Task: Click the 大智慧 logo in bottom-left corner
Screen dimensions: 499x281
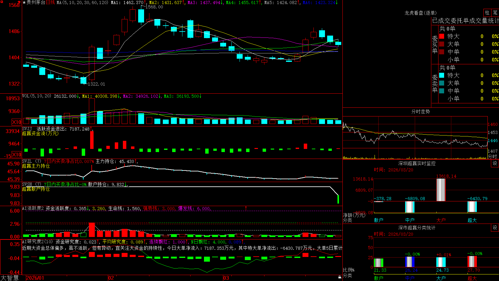Action: point(10,278)
